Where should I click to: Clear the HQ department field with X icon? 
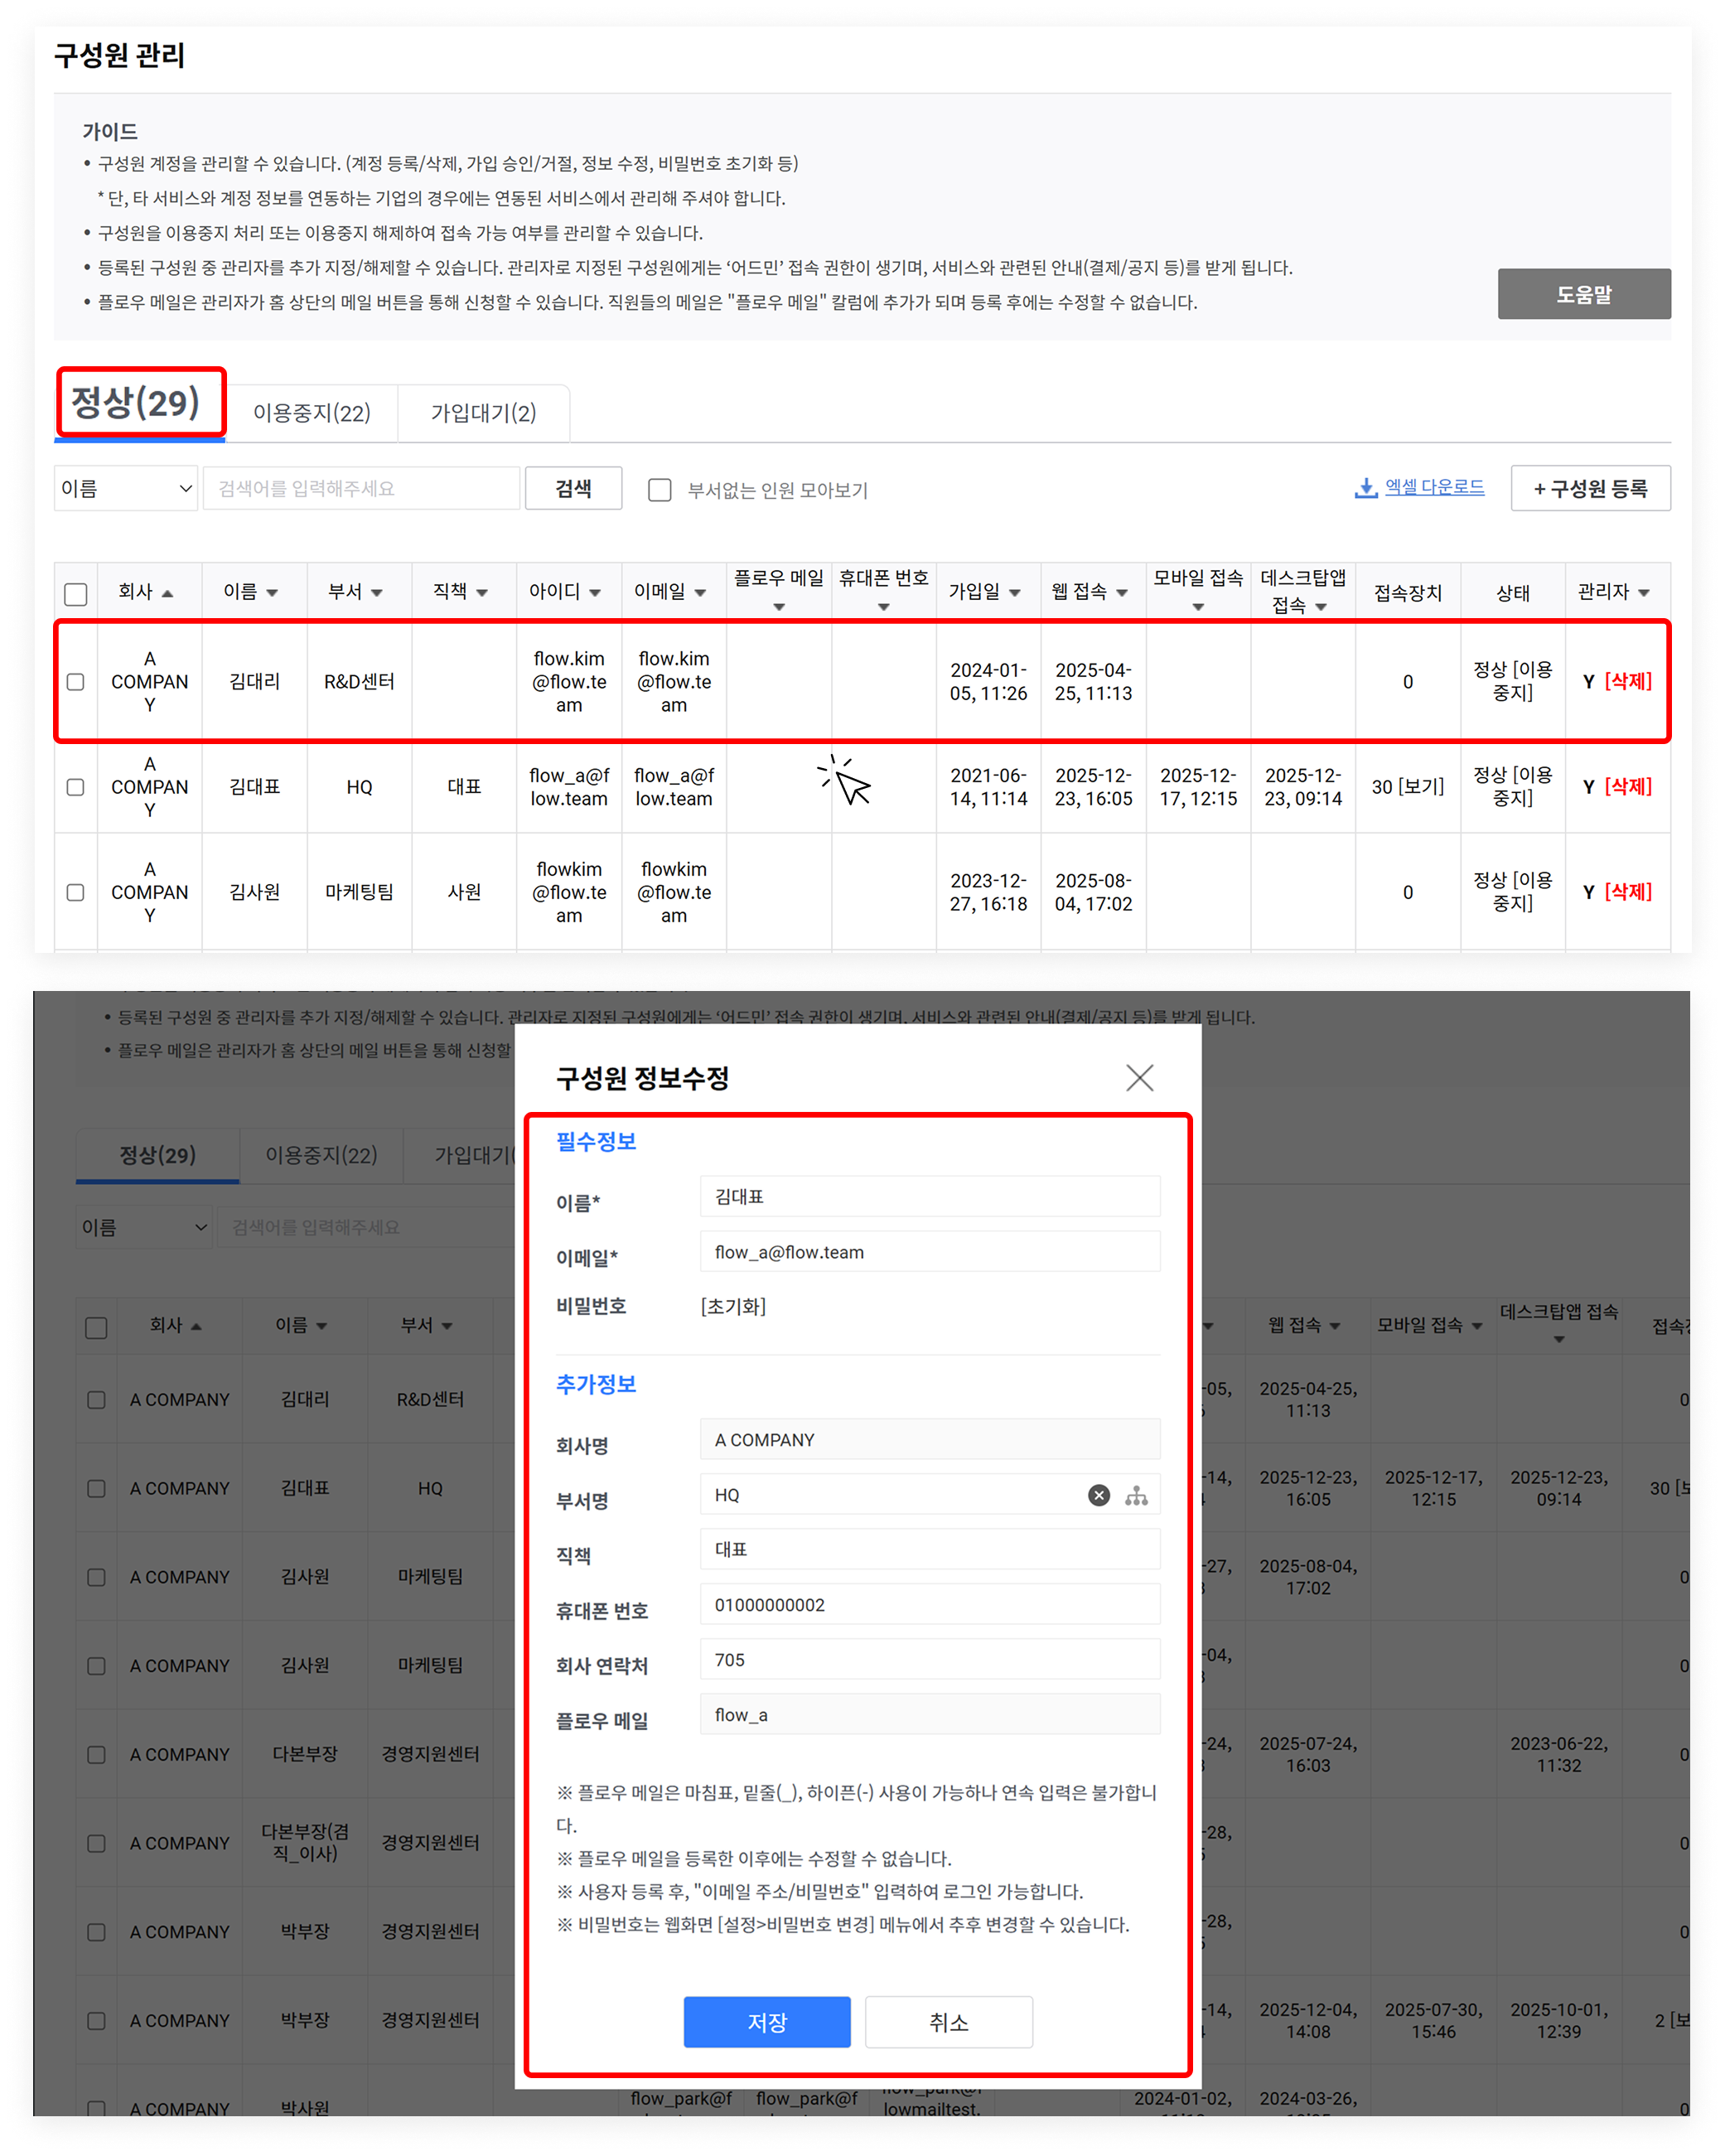[x=1098, y=1495]
